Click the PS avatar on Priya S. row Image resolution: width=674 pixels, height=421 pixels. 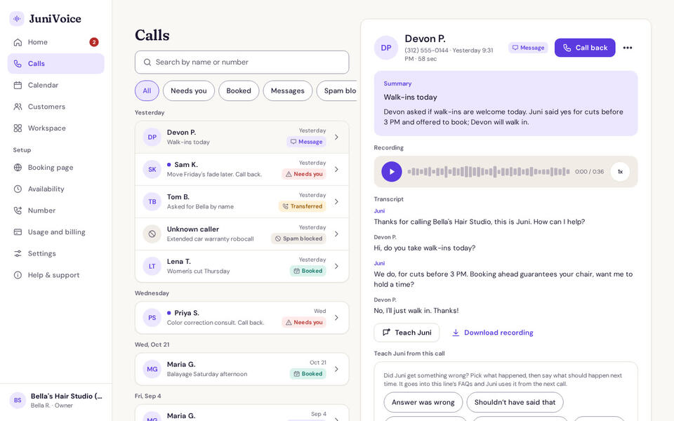[152, 318]
